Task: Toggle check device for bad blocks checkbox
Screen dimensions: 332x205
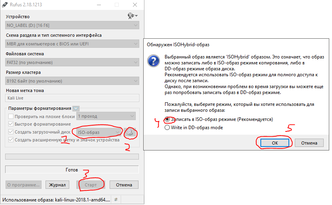Action: 11,116
